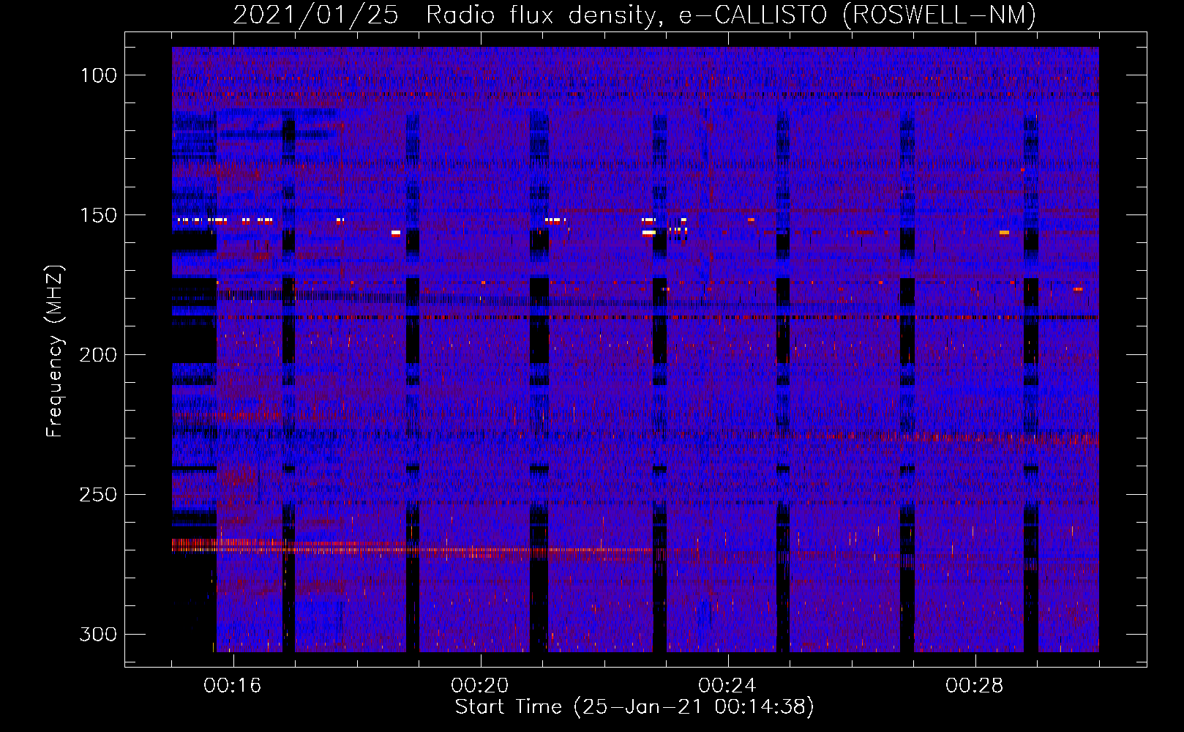Click the date "2021/01/25" in the title
Screen dimensions: 1184x732
point(316,15)
